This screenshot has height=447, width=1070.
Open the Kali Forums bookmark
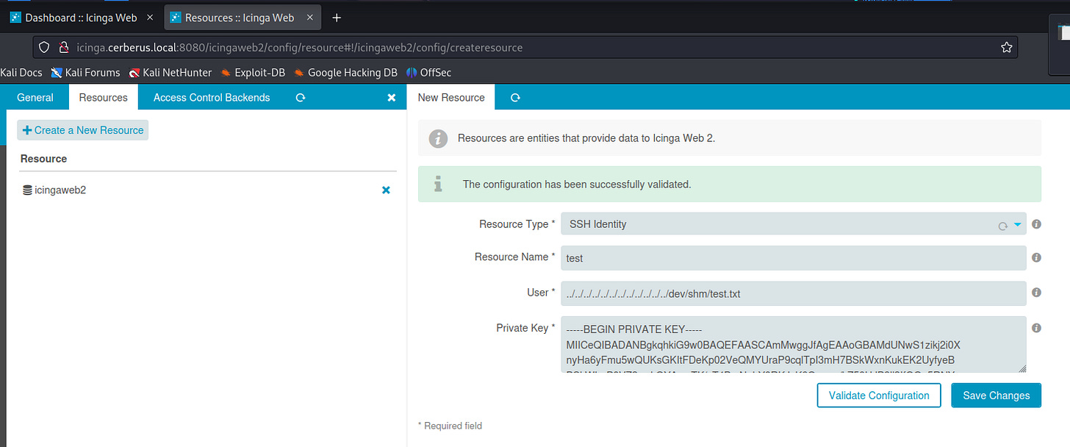tap(85, 72)
